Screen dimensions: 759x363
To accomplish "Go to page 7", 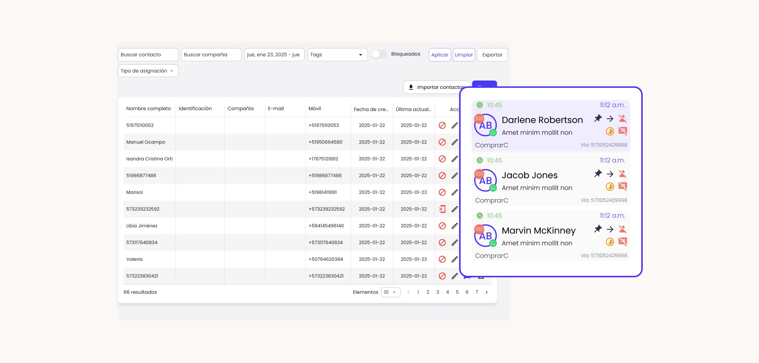I will [477, 292].
